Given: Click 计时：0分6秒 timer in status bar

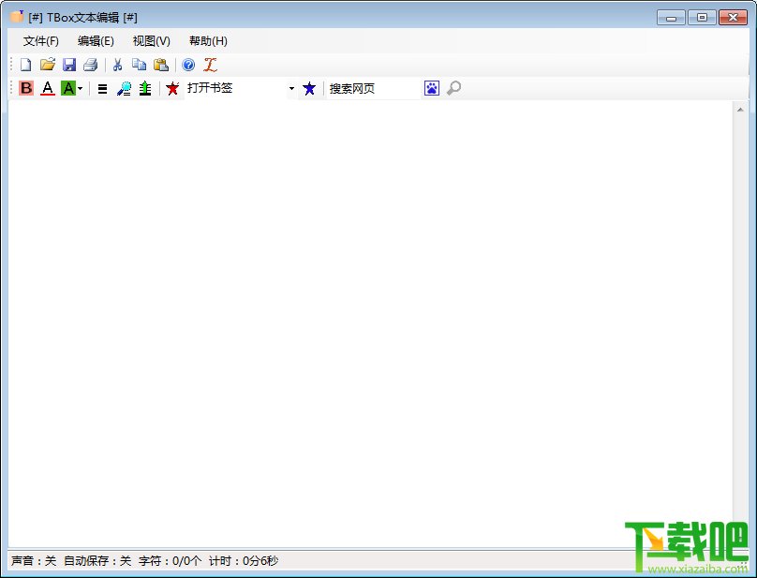Looking at the screenshot, I should pyautogui.click(x=244, y=561).
